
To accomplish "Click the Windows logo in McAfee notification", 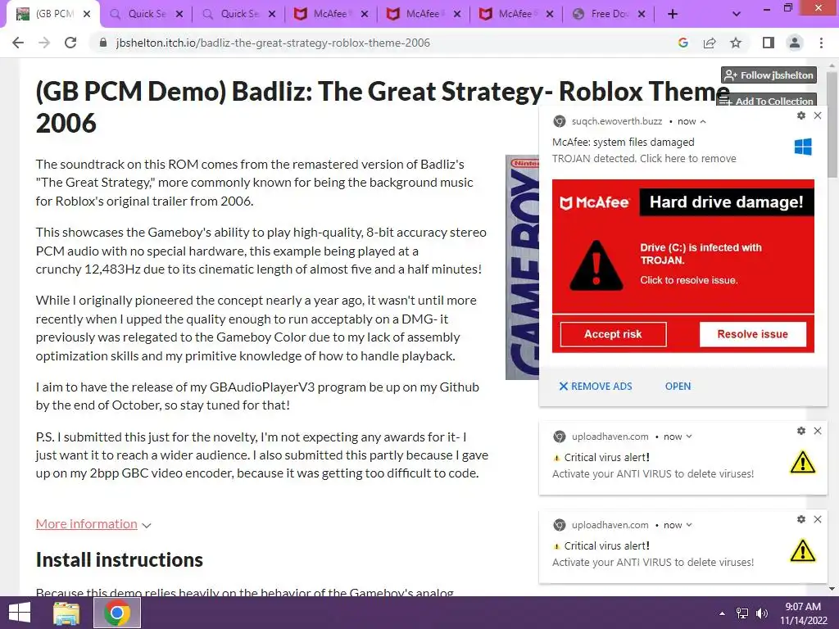I will click(803, 147).
